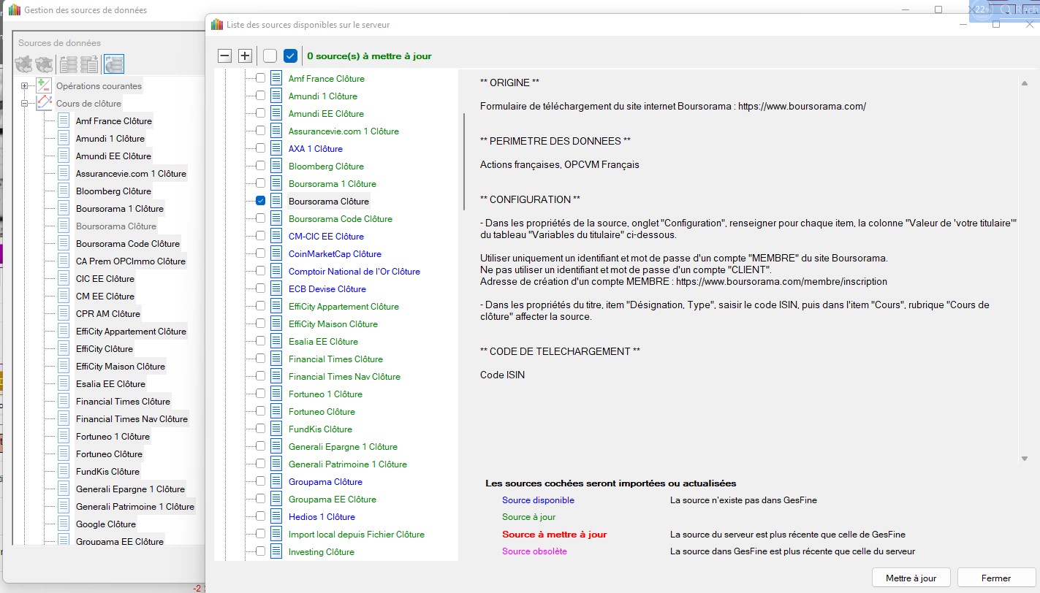Click the description panel scroll-down arrow
Viewport: 1040px width, 593px height.
point(1024,458)
